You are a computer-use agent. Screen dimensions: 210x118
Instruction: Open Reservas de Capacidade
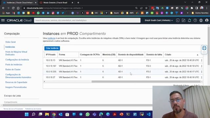click(x=16, y=82)
